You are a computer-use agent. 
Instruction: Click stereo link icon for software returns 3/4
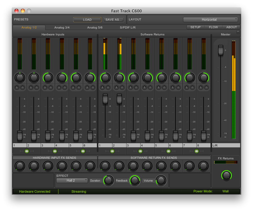[140, 151]
